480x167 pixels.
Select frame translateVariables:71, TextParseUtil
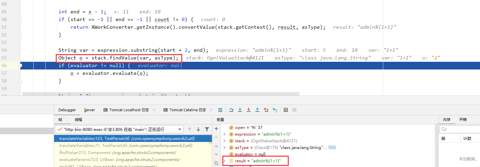coord(133,146)
